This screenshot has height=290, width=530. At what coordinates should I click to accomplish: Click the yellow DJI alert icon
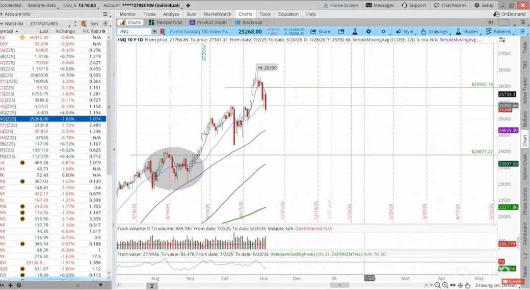tap(22, 37)
